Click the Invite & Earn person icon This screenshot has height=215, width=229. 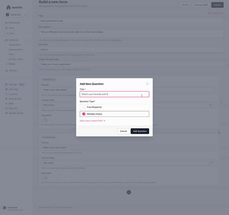pos(6,99)
